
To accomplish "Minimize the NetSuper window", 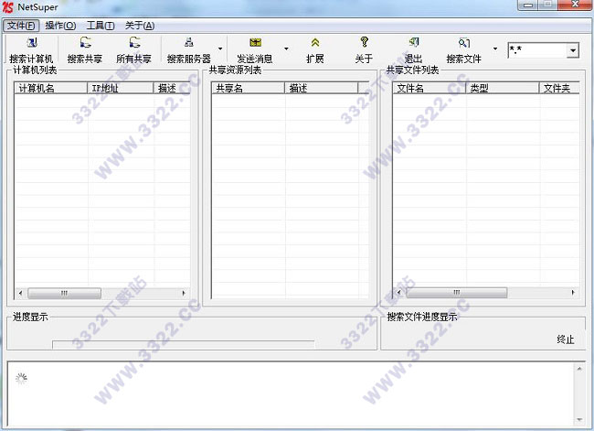I will tap(528, 5).
